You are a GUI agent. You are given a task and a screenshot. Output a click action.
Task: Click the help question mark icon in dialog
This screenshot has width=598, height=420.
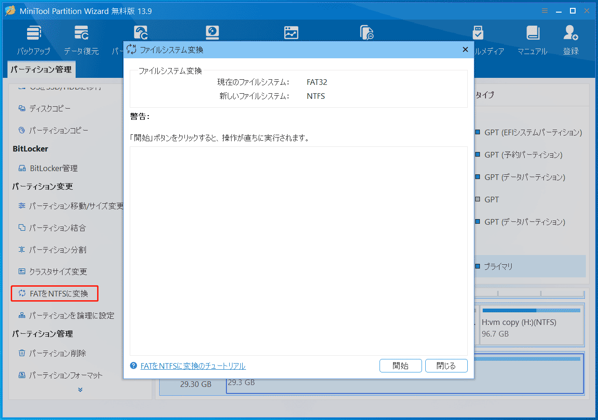(134, 366)
